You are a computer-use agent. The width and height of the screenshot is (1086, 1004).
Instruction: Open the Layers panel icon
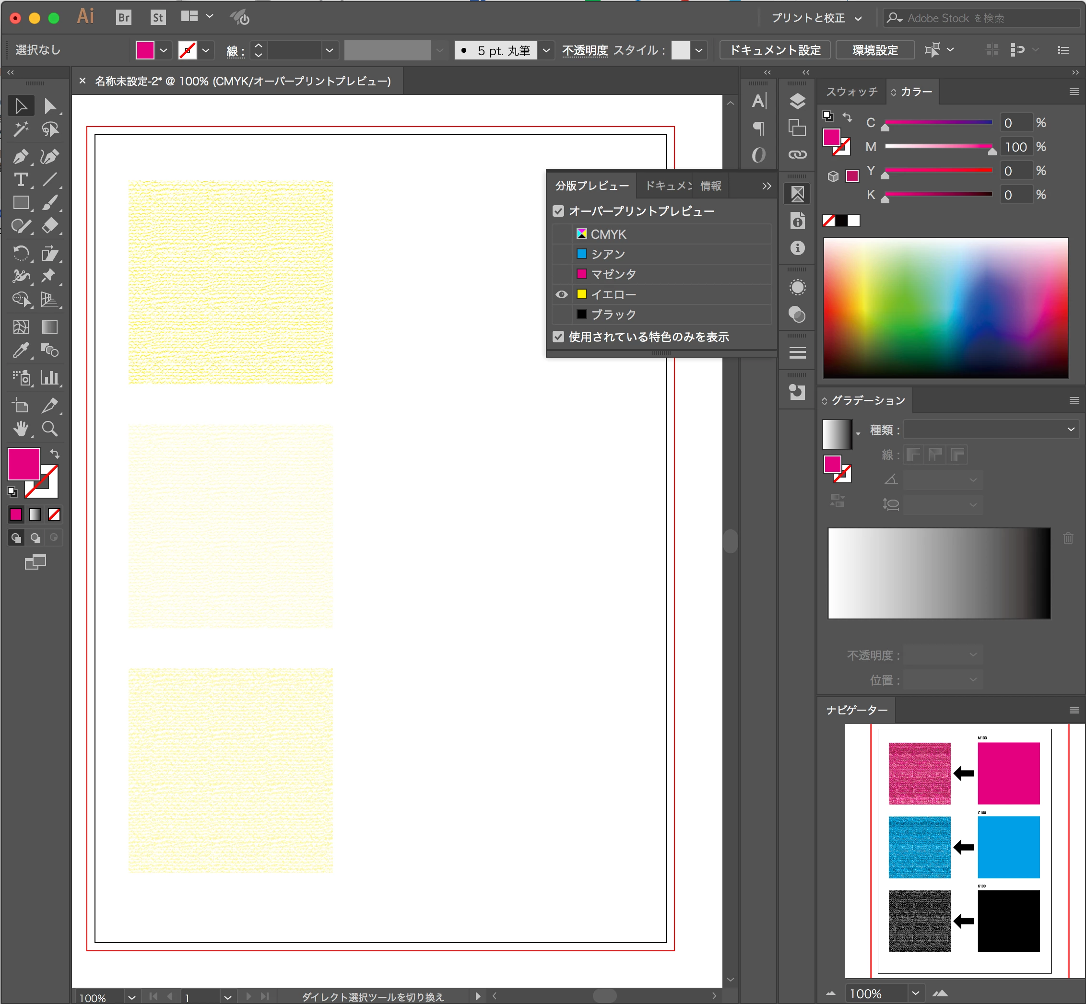click(797, 102)
